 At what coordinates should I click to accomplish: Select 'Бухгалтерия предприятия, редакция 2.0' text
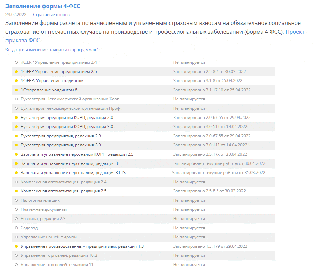click(61, 136)
